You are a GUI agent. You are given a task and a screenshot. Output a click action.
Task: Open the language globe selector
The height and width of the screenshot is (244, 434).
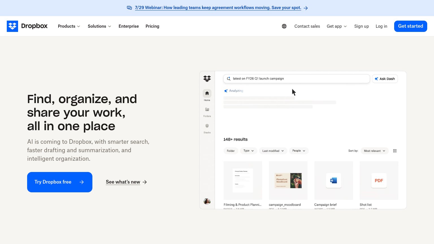284,26
